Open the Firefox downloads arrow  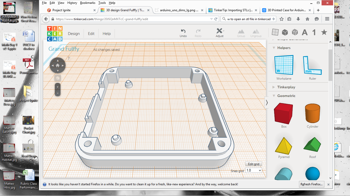point(298,19)
